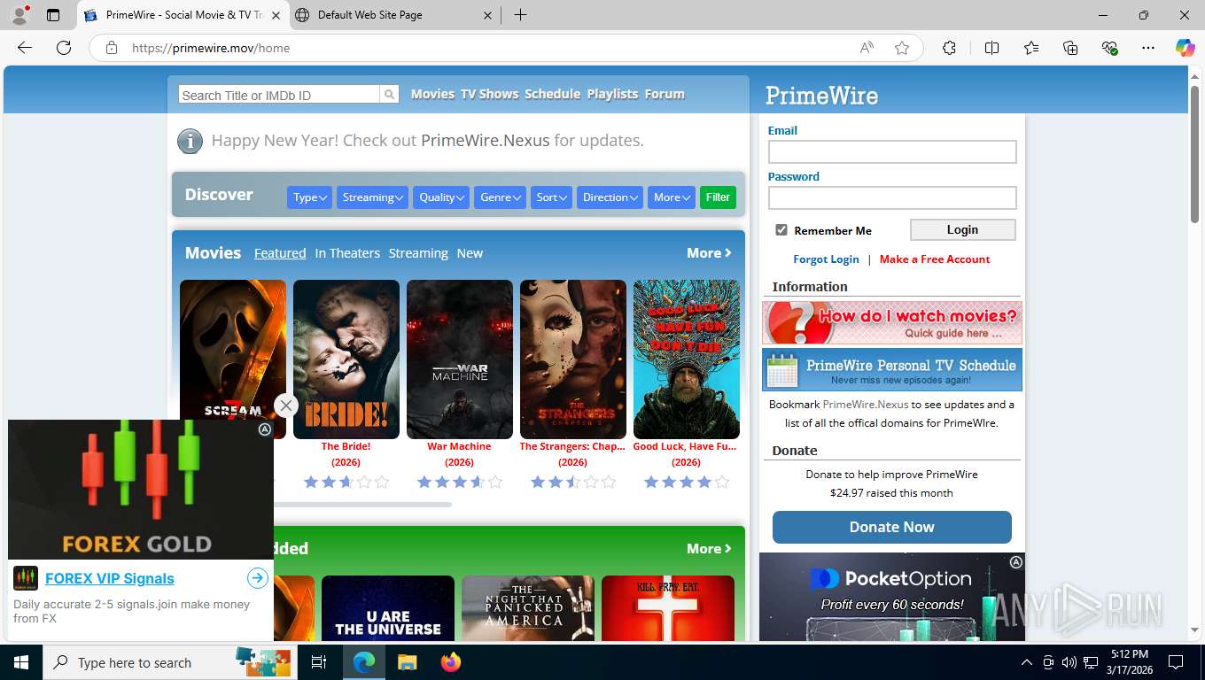
Task: Open Forum in top navigation
Action: pyautogui.click(x=665, y=94)
